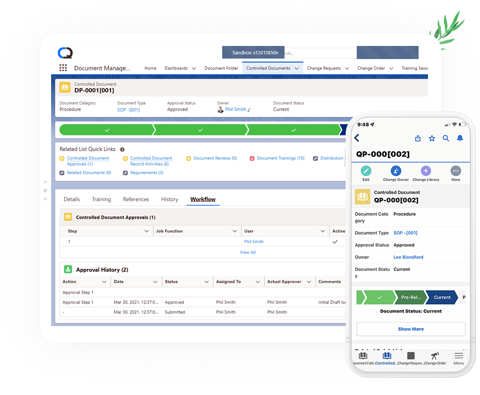The width and height of the screenshot is (480, 395).
Task: Tap the search magnifier icon on the phone
Action: [446, 138]
